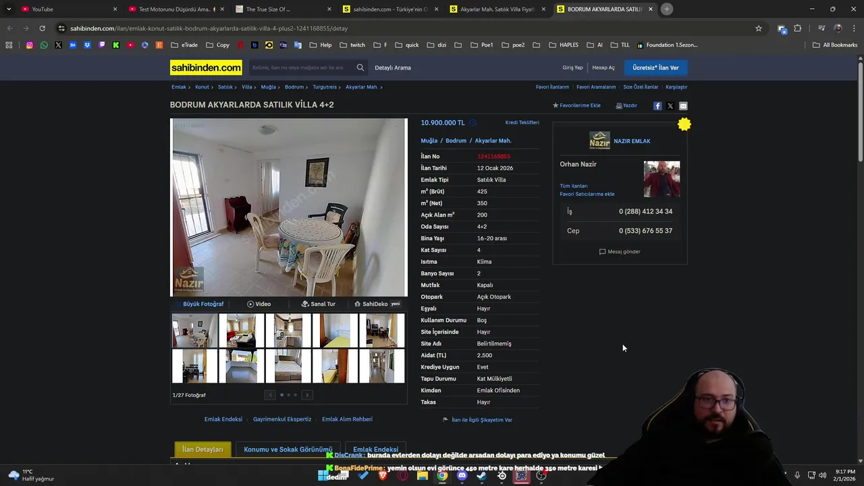Reload the page
The width and height of the screenshot is (864, 486).
(x=42, y=28)
